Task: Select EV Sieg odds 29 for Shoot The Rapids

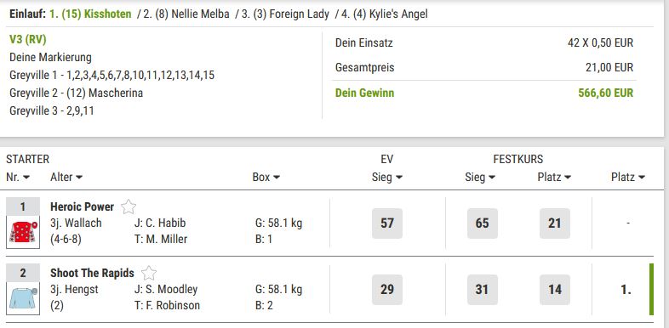Action: pyautogui.click(x=387, y=290)
